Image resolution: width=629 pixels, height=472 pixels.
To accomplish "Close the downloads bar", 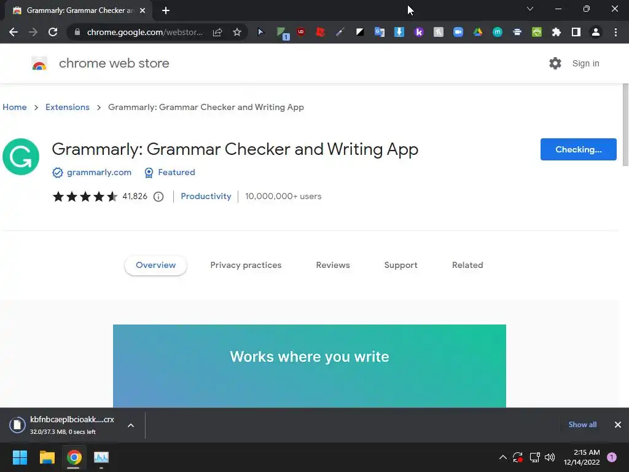I will click(x=618, y=425).
